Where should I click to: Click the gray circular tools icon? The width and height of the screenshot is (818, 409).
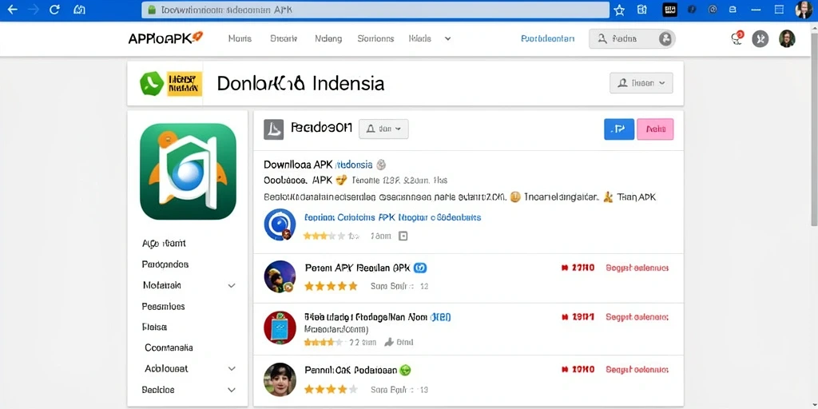click(x=760, y=38)
